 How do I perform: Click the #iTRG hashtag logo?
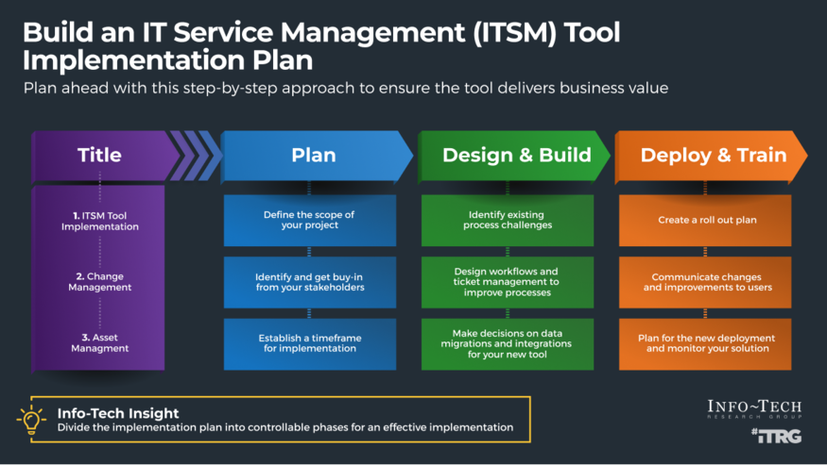click(x=775, y=436)
